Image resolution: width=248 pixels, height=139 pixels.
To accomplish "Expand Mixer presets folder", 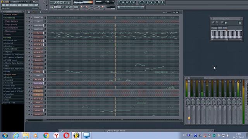I will pyautogui.click(x=10, y=31).
